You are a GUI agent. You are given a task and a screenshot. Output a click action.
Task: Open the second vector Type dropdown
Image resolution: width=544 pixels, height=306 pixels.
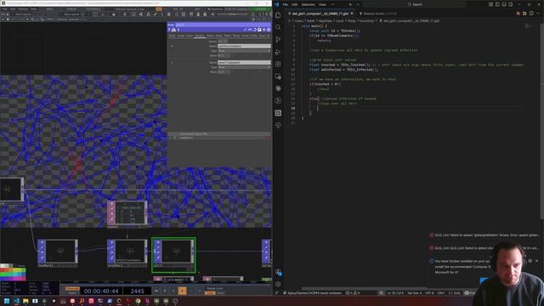coord(244,67)
